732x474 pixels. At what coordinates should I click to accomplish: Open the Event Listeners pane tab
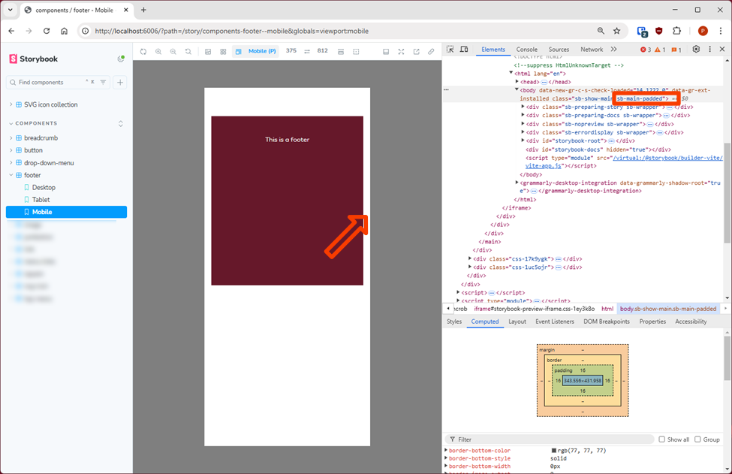click(x=555, y=322)
